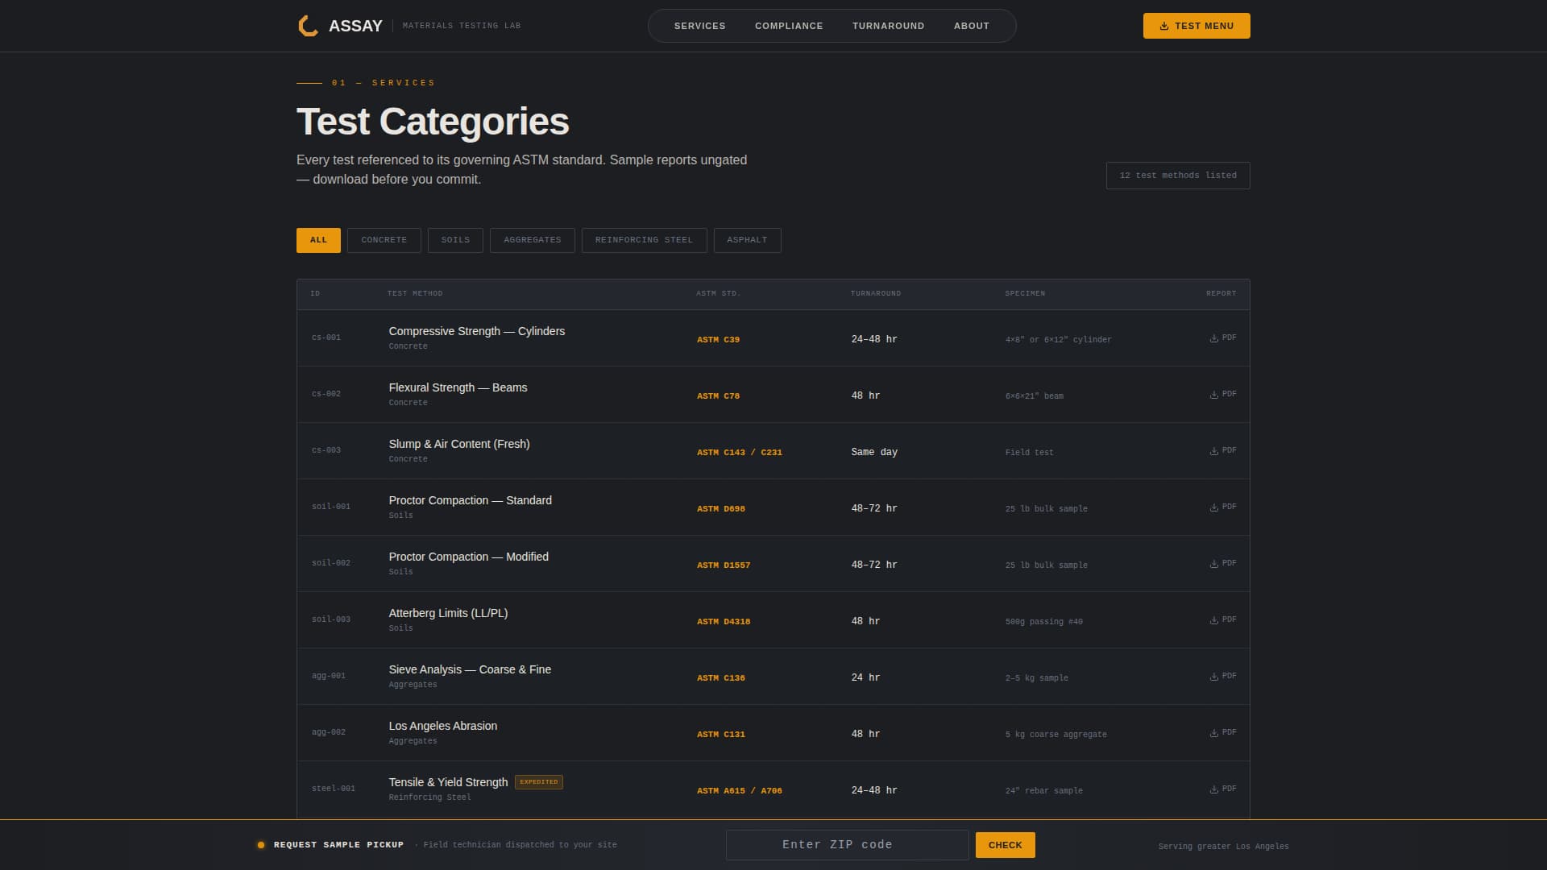Enable the SOILS filter
Image resolution: width=1547 pixels, height=870 pixels.
point(455,240)
